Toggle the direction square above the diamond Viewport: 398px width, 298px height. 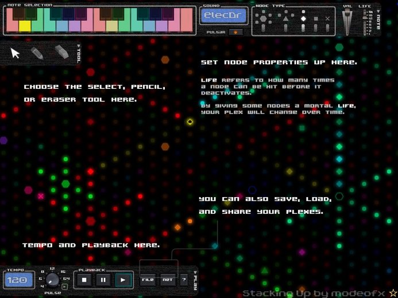click(x=303, y=11)
